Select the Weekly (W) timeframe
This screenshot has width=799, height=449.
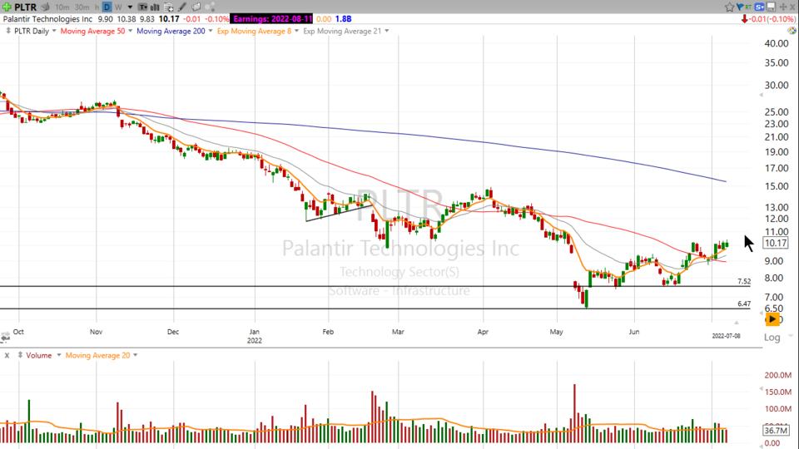(118, 7)
